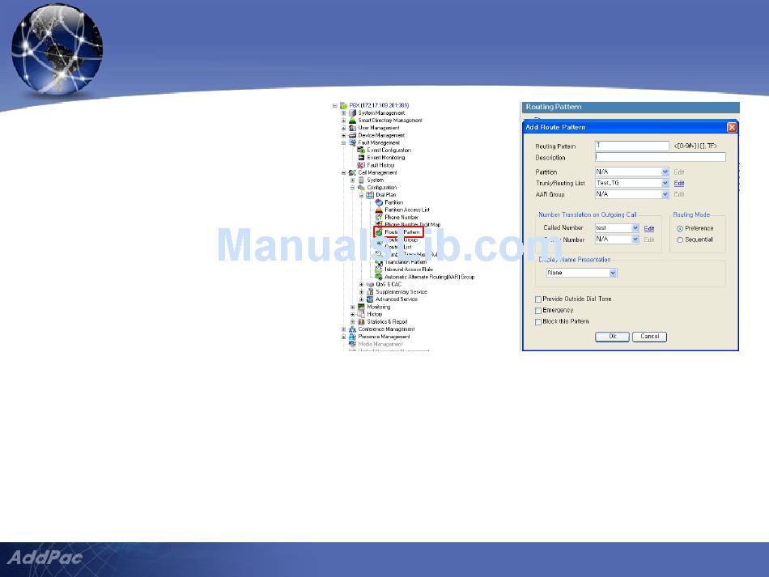Screen dimensions: 769x577
Task: Click the PBX root node icon
Action: [344, 105]
